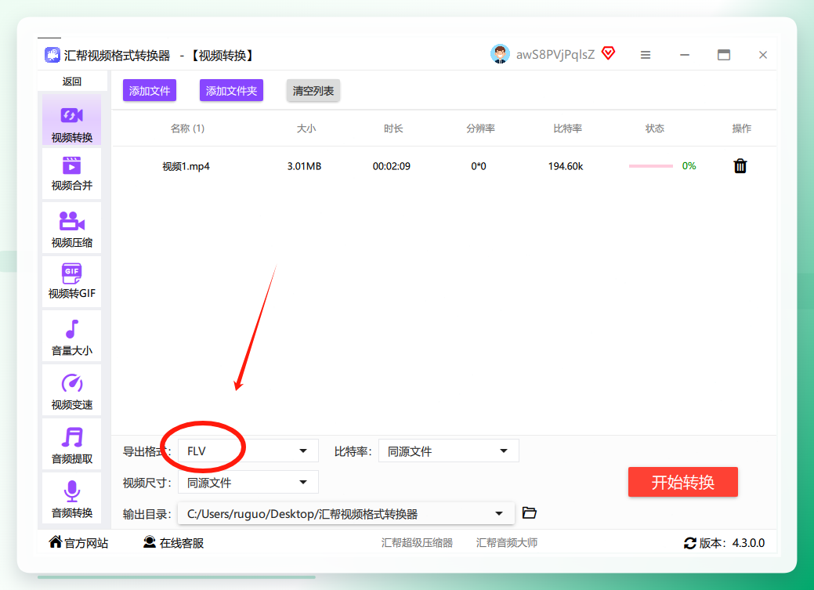Click the app logo in title bar

coord(52,55)
